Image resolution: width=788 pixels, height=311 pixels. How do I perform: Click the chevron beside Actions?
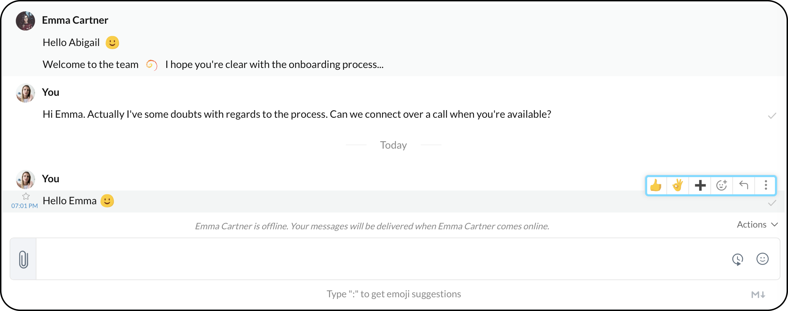tap(775, 224)
